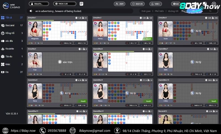Sort tables by đường tốt
Image resolution: width=221 pixels, height=134 pixels.
(x=173, y=11)
